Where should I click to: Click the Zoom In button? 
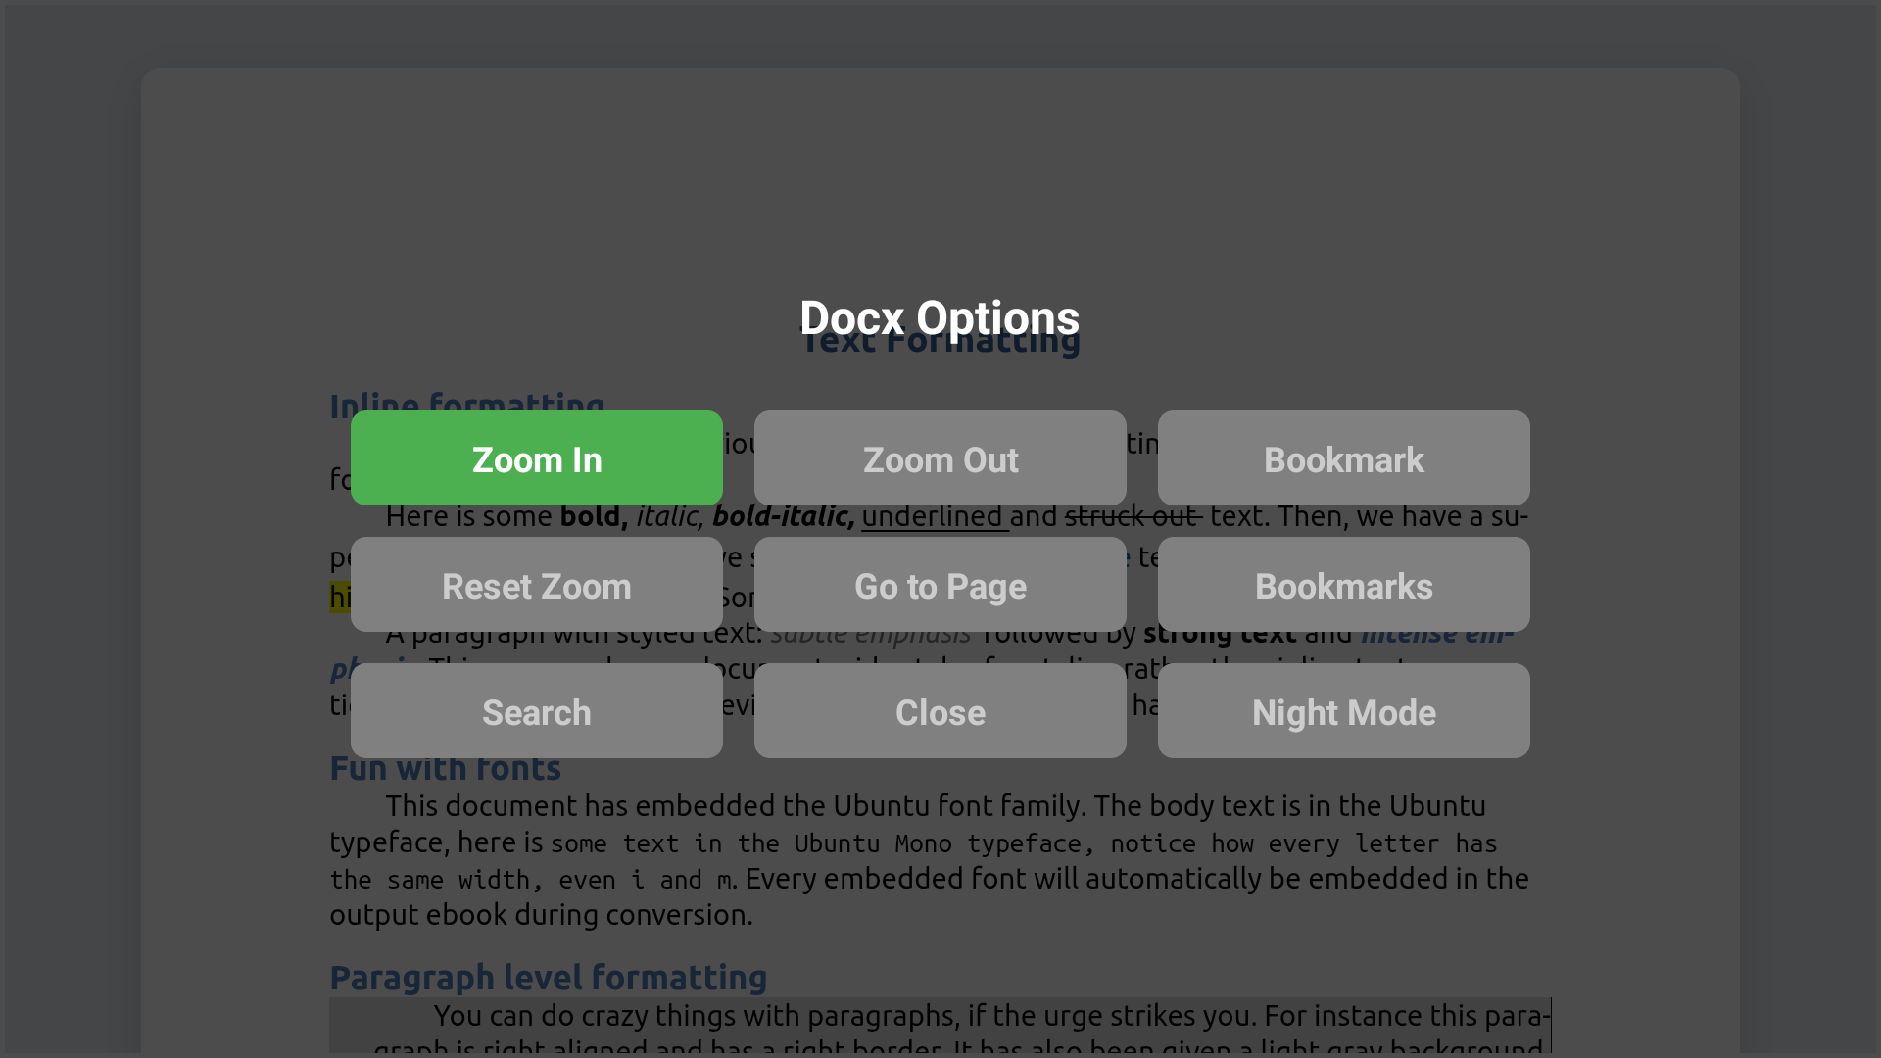click(x=536, y=458)
